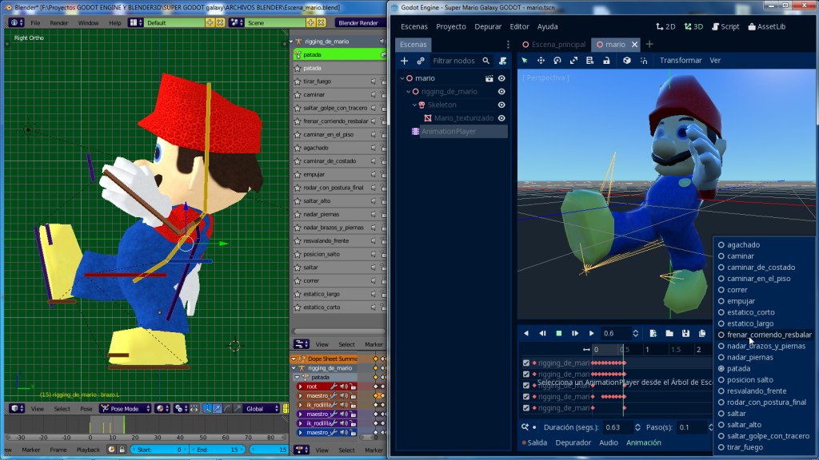Select the Move mode tool in viewport toolbar
Screen dimensions: 819x460
(x=541, y=61)
